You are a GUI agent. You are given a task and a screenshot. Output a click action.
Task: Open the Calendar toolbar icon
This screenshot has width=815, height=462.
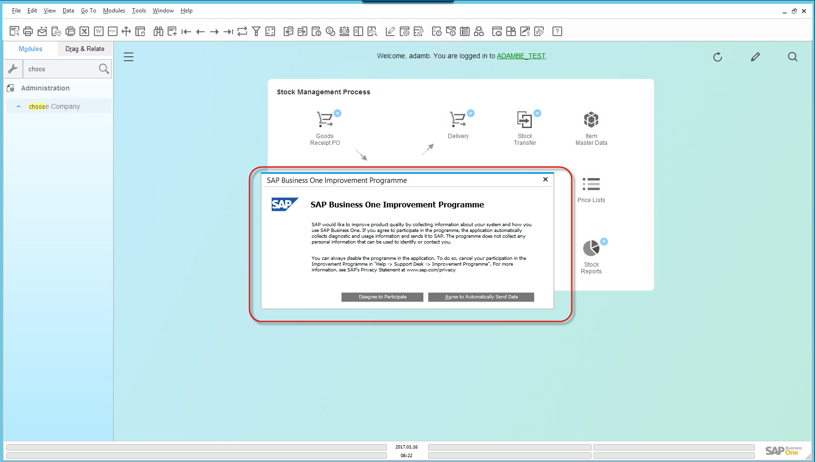point(465,31)
